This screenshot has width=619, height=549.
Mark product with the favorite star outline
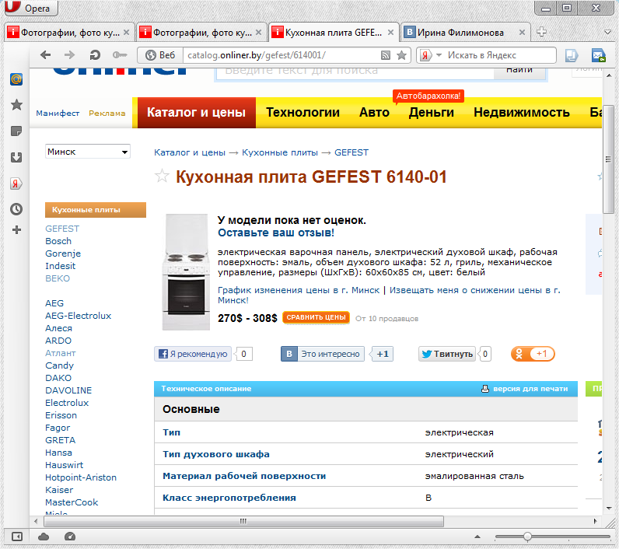[x=162, y=176]
